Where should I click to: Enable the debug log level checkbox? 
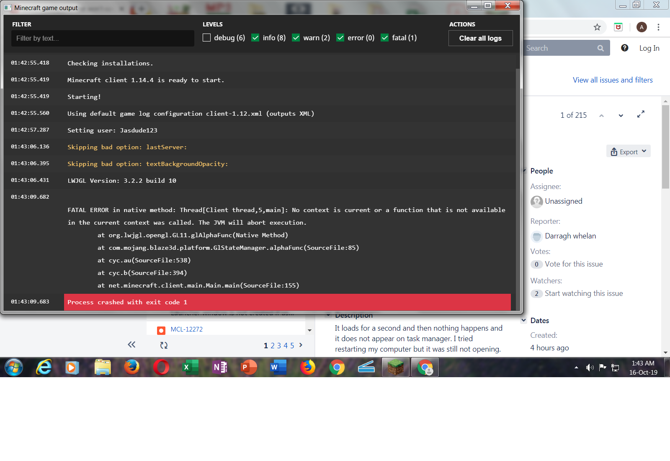(207, 38)
